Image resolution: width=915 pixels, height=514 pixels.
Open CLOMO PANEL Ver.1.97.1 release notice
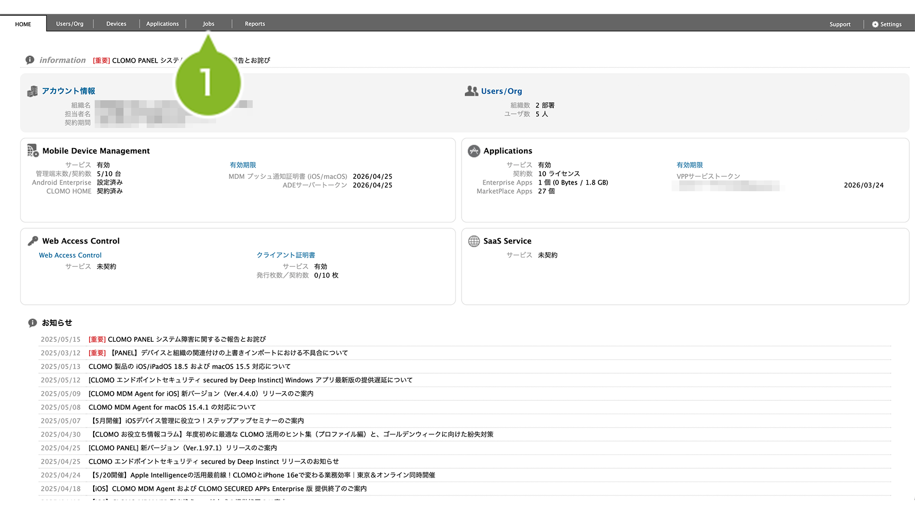pos(183,448)
